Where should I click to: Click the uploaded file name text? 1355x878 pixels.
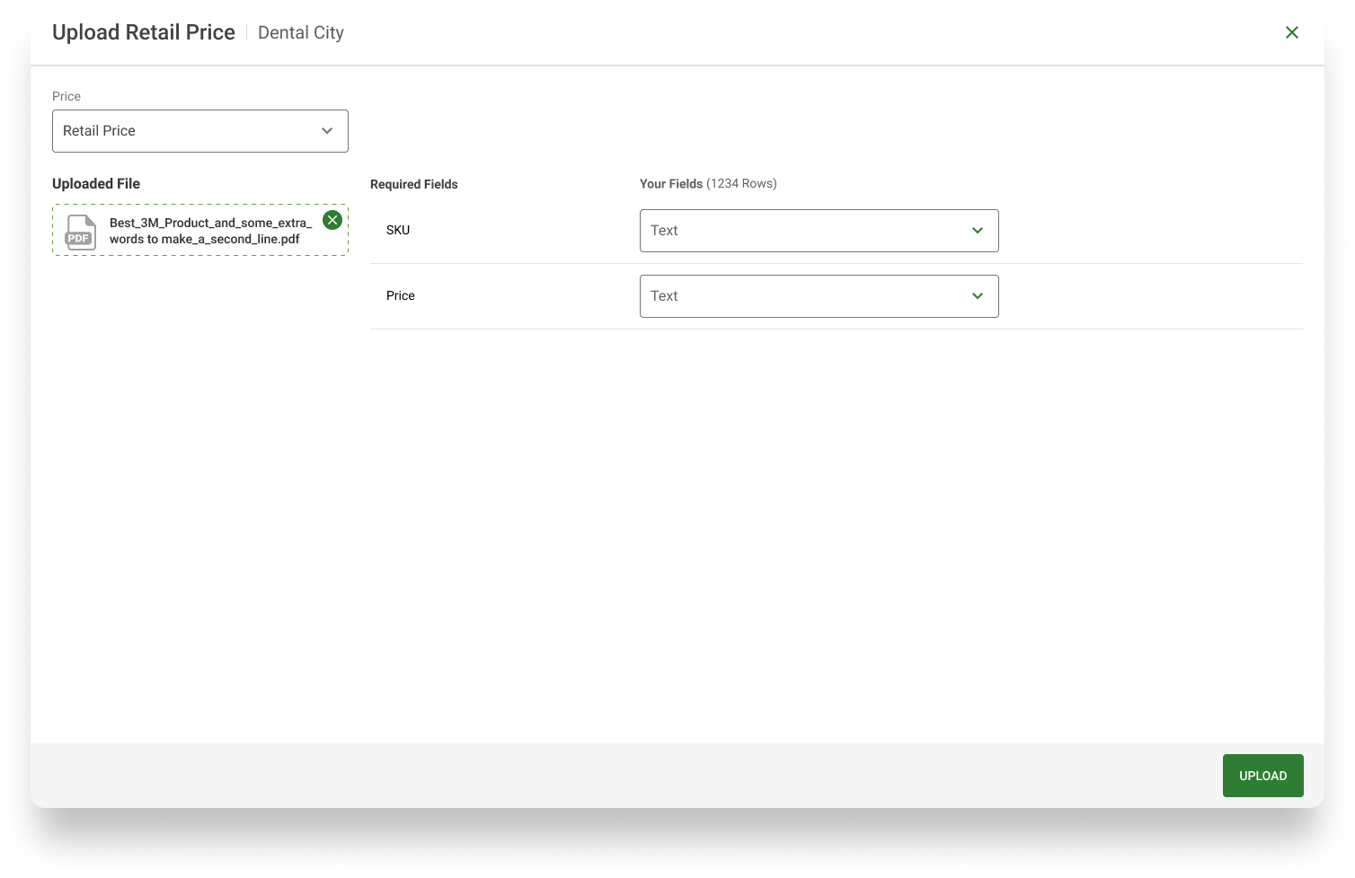[211, 231]
